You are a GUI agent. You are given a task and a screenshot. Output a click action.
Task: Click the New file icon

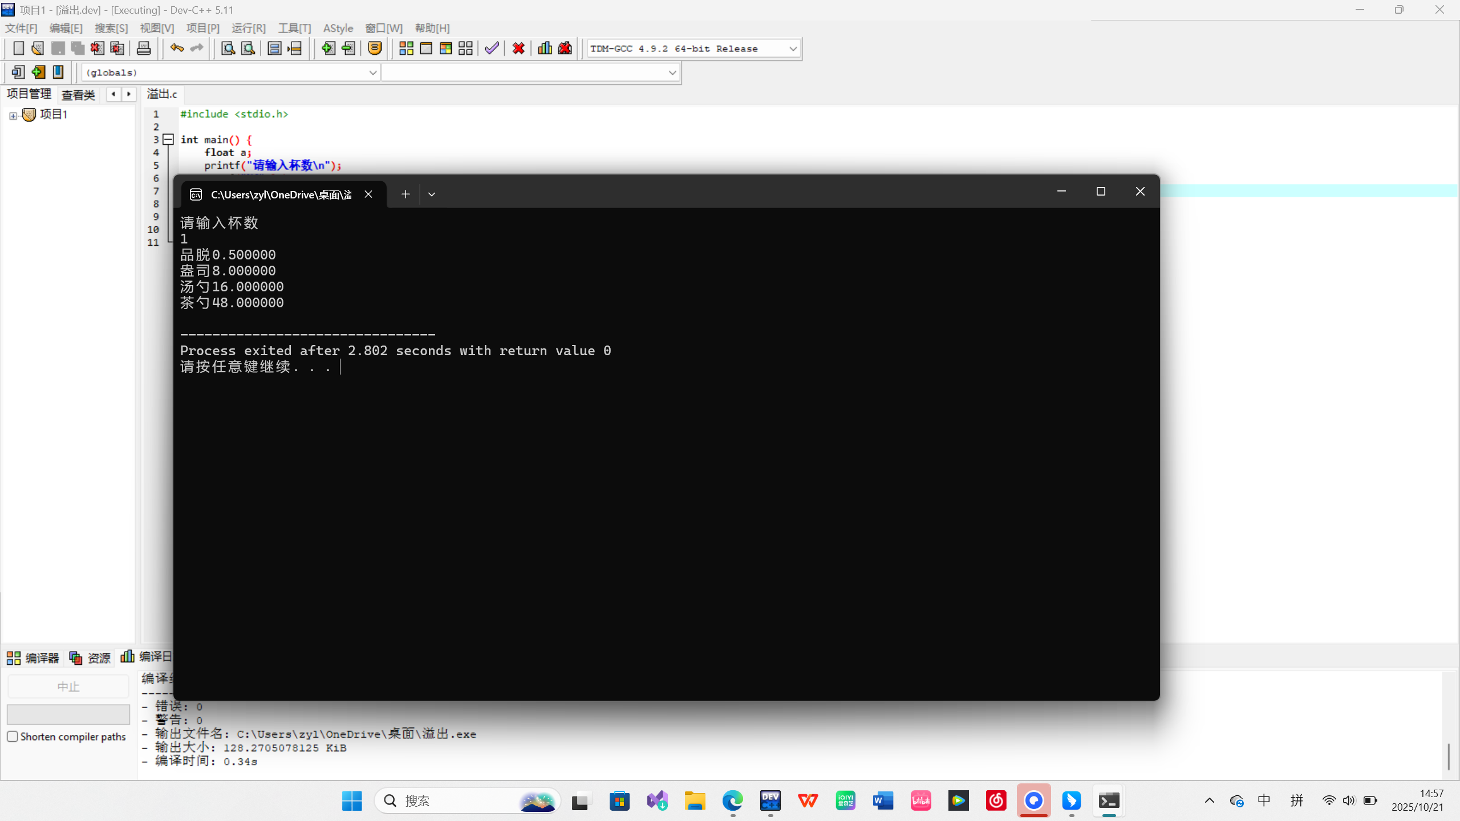(x=18, y=48)
